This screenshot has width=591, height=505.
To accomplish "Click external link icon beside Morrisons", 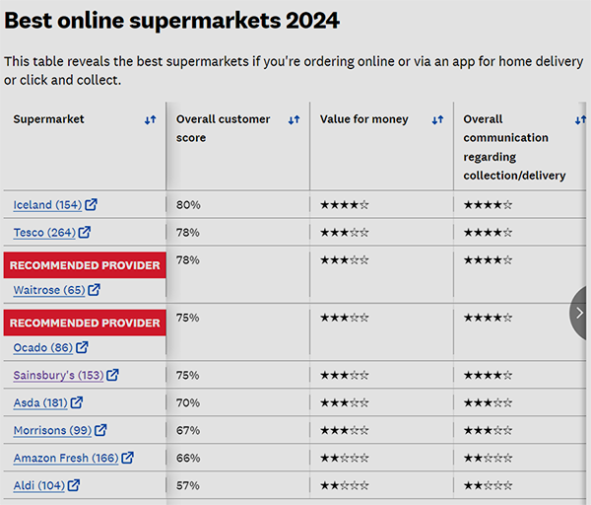I will 100,430.
